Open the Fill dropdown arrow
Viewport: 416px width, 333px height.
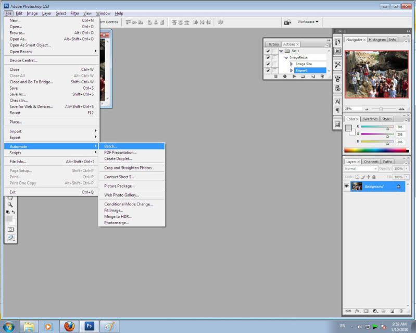pos(406,177)
